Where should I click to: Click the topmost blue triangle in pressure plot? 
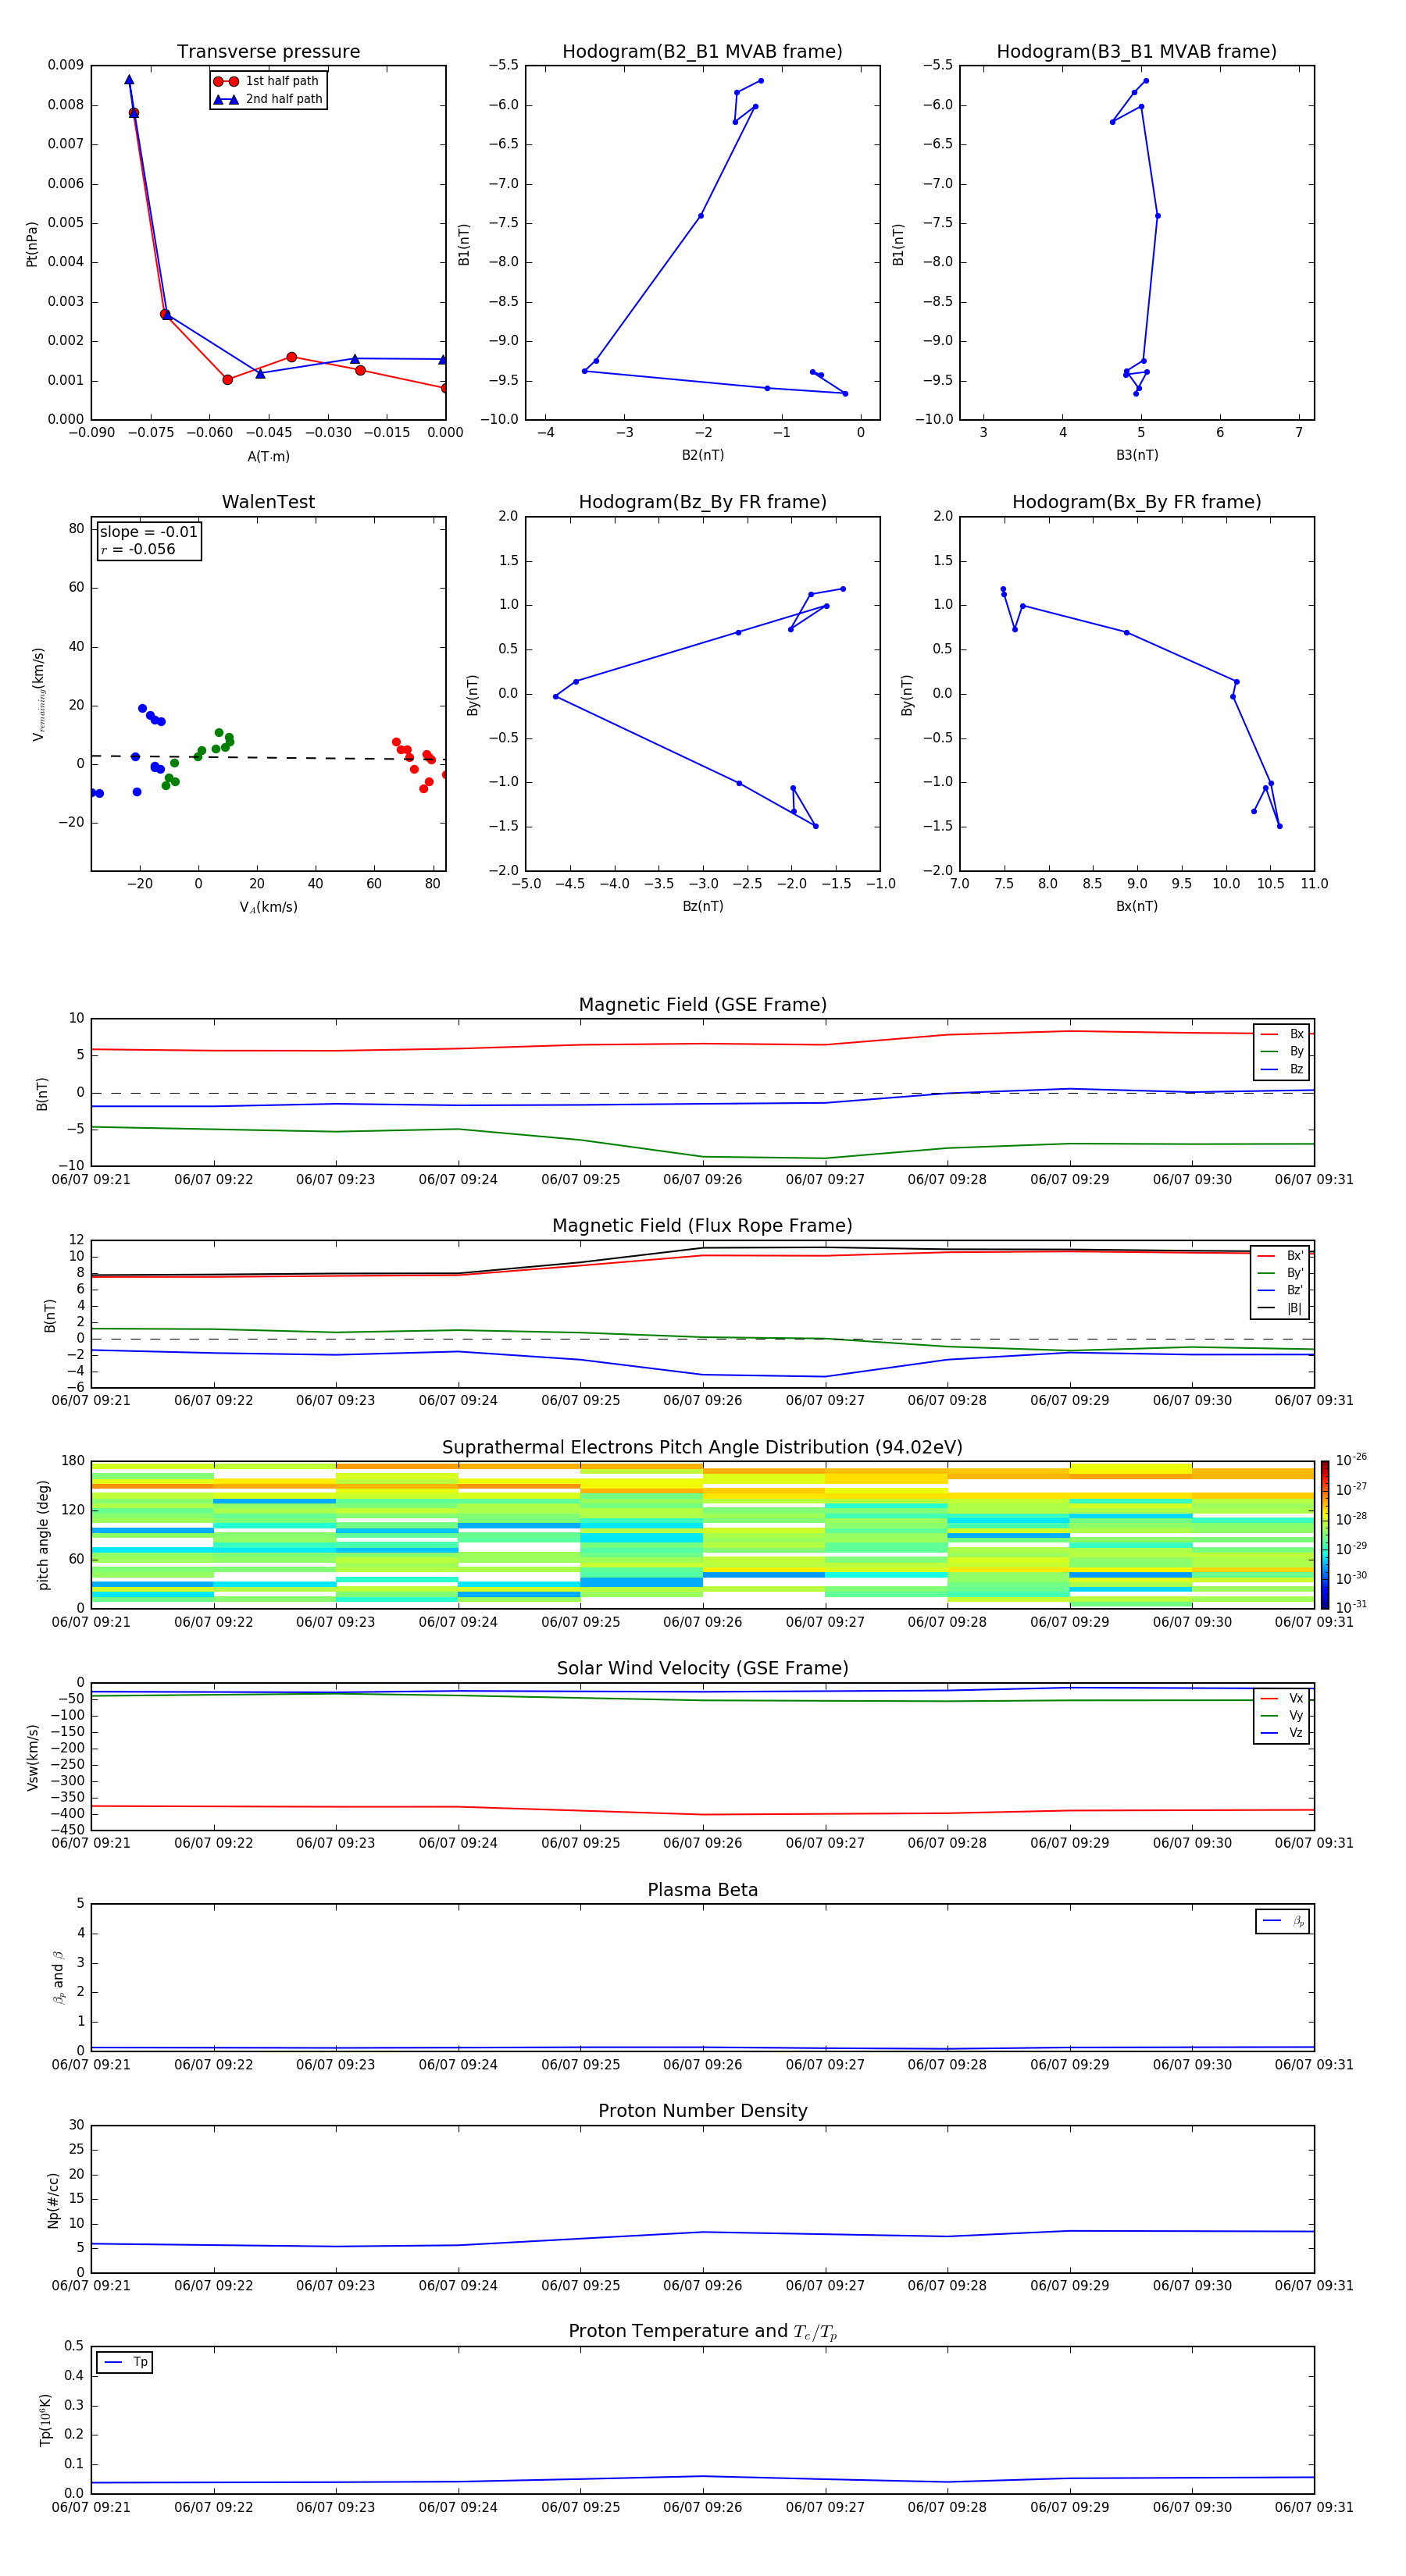[x=129, y=80]
